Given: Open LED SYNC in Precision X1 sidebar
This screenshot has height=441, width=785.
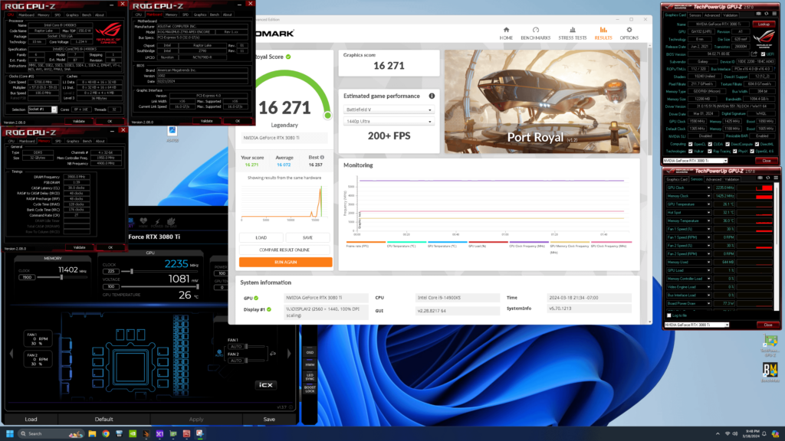Looking at the screenshot, I should pyautogui.click(x=310, y=377).
